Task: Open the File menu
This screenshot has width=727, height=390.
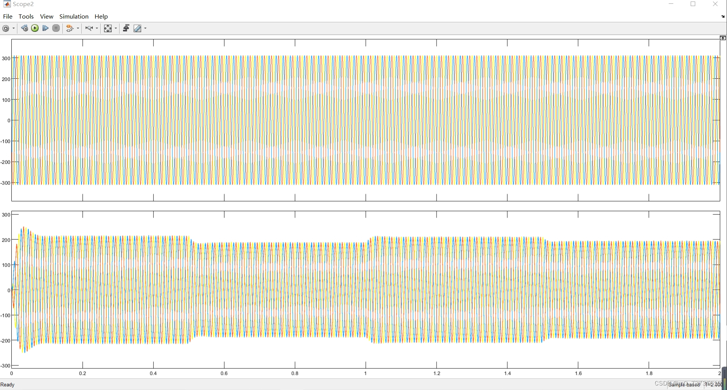Action: click(8, 16)
